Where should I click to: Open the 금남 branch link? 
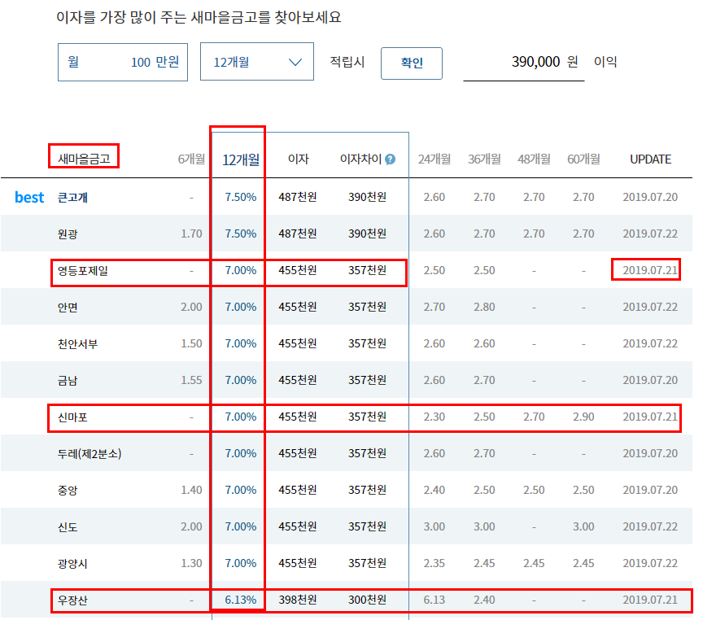click(68, 381)
